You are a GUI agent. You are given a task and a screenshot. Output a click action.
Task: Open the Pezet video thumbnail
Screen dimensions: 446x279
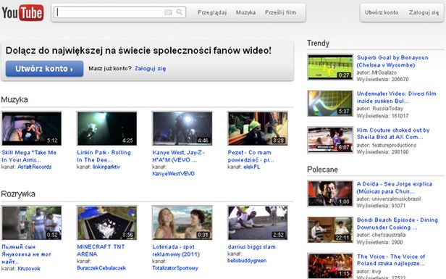click(258, 128)
